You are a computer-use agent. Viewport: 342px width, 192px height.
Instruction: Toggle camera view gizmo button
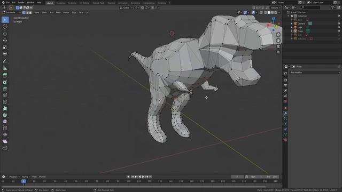click(x=278, y=46)
